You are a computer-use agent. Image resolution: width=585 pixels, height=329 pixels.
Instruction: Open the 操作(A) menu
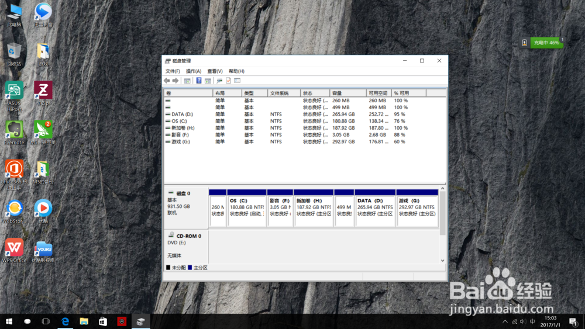[x=194, y=71]
